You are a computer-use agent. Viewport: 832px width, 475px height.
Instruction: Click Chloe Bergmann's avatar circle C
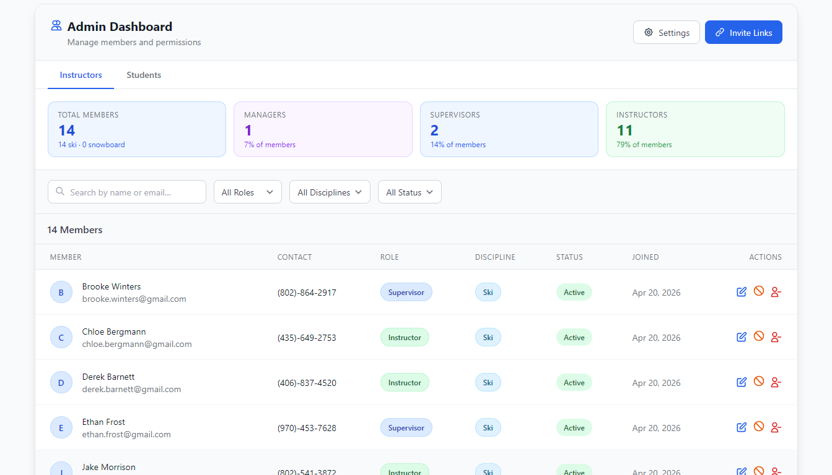point(61,337)
